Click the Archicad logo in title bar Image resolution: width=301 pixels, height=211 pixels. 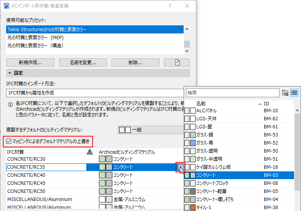pos(7,6)
